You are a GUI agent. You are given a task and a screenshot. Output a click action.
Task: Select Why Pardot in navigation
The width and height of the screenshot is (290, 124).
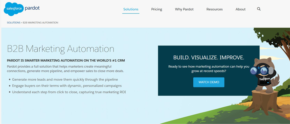tap(184, 9)
